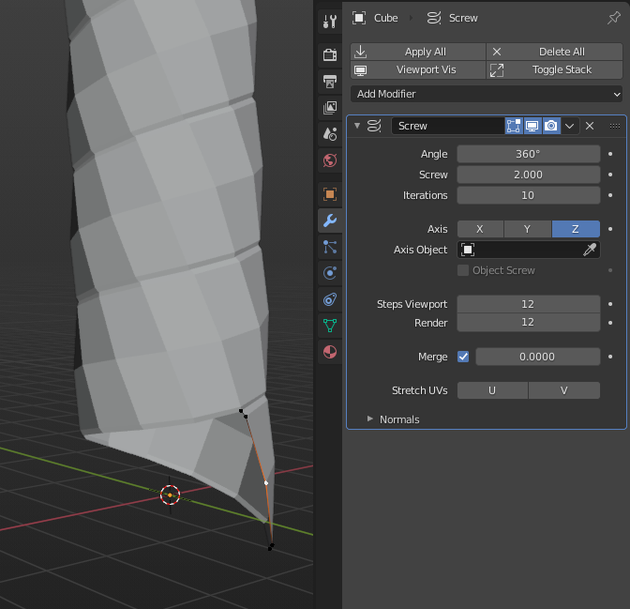Open the Render properties tab
This screenshot has height=609, width=630.
[x=329, y=55]
